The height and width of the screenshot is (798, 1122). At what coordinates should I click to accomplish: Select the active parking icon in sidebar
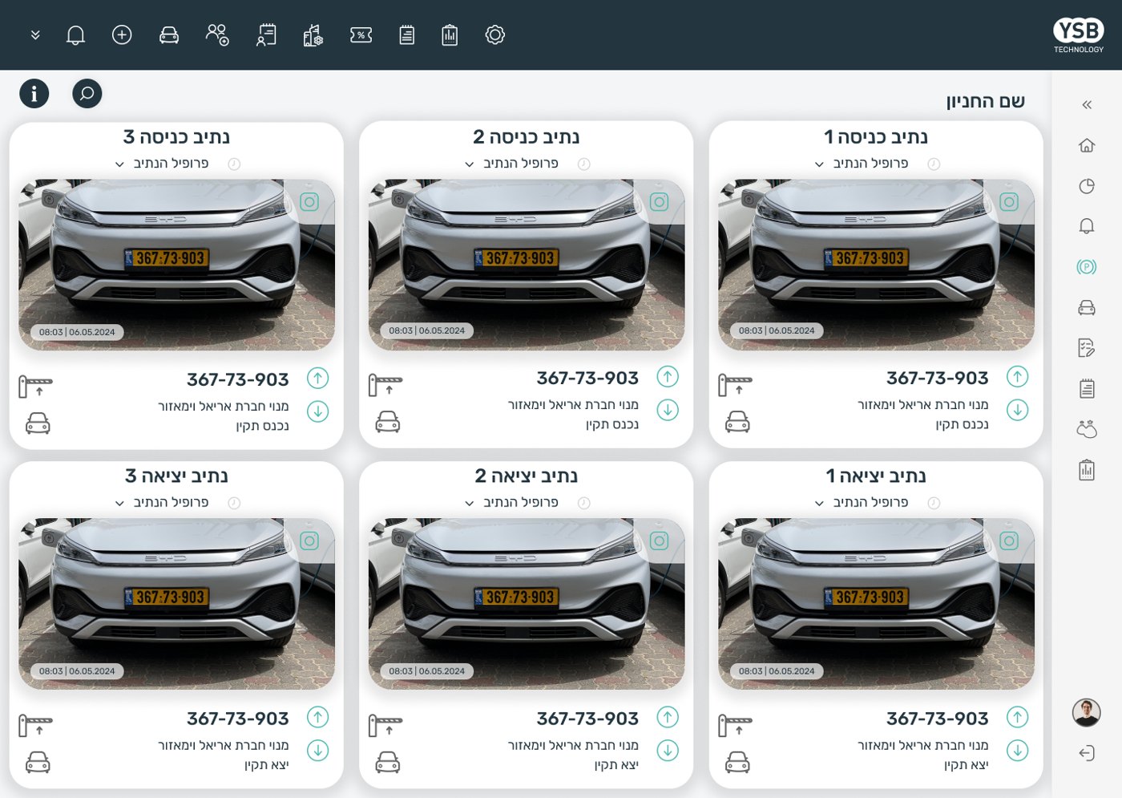point(1087,267)
